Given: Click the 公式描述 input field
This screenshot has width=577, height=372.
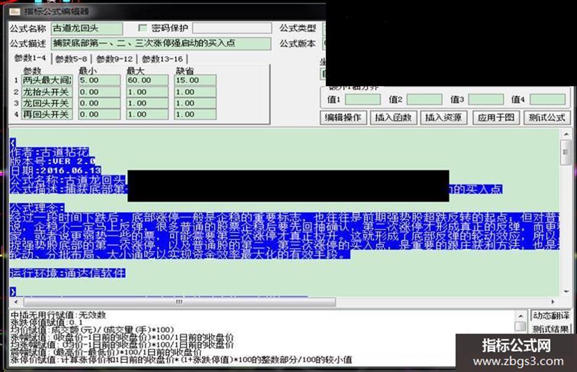Looking at the screenshot, I should (161, 43).
